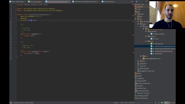
Task: Collapse the main folder
Action: click(138, 24)
